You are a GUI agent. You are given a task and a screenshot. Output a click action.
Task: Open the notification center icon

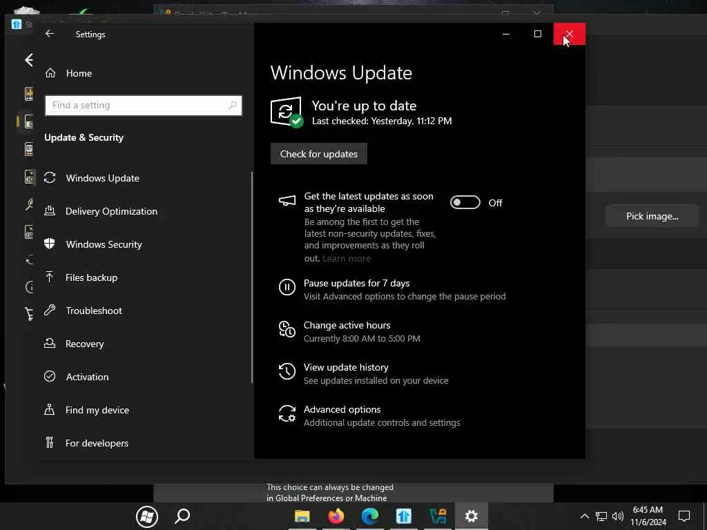684,516
